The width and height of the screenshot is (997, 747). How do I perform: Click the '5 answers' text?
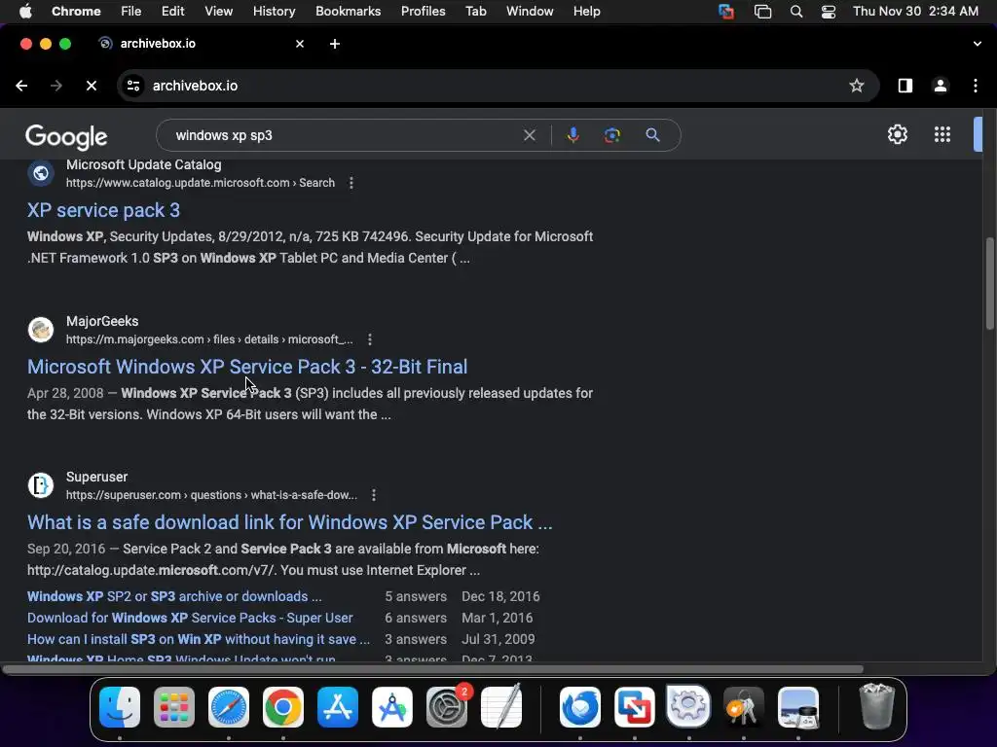click(x=416, y=596)
